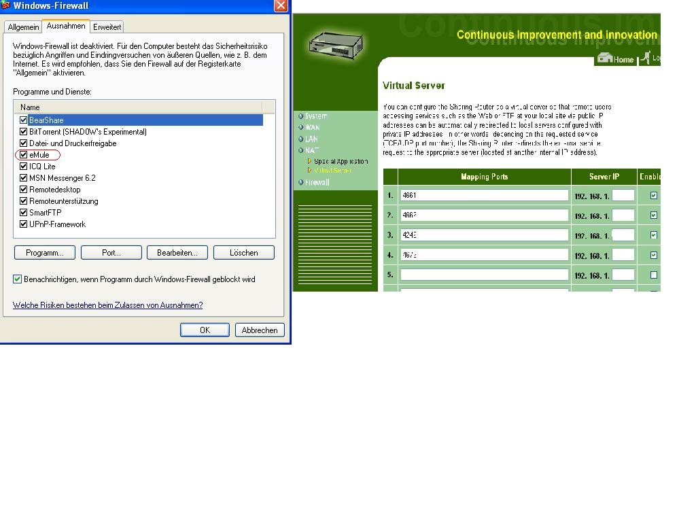Click the Home link in router header
The width and height of the screenshot is (696, 522).
tap(624, 60)
